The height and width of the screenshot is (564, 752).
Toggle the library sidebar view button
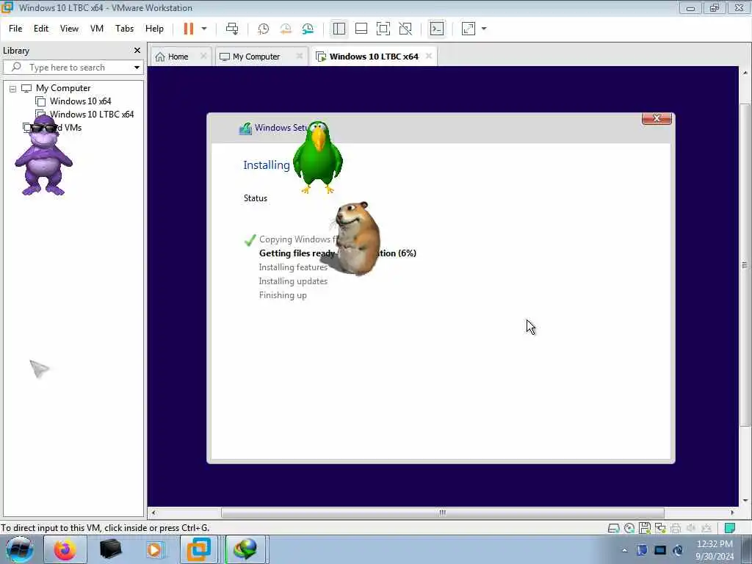pos(339,29)
